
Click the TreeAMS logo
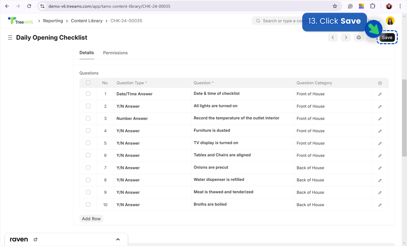point(21,21)
